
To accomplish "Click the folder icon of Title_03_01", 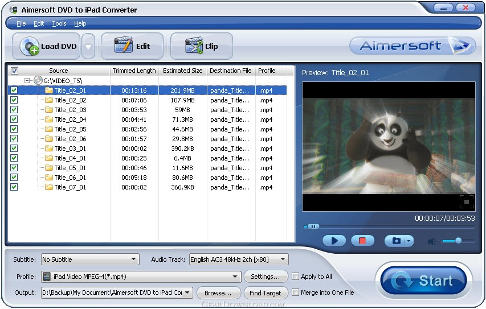I will (49, 149).
